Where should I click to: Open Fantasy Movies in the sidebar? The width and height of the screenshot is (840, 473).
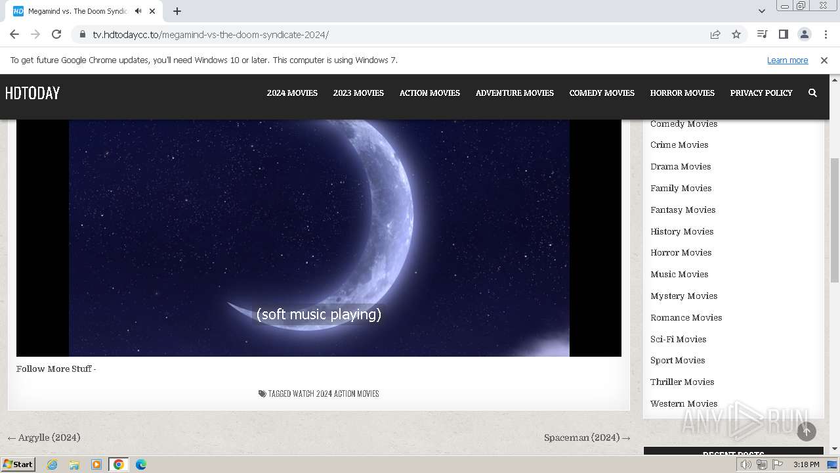point(683,210)
